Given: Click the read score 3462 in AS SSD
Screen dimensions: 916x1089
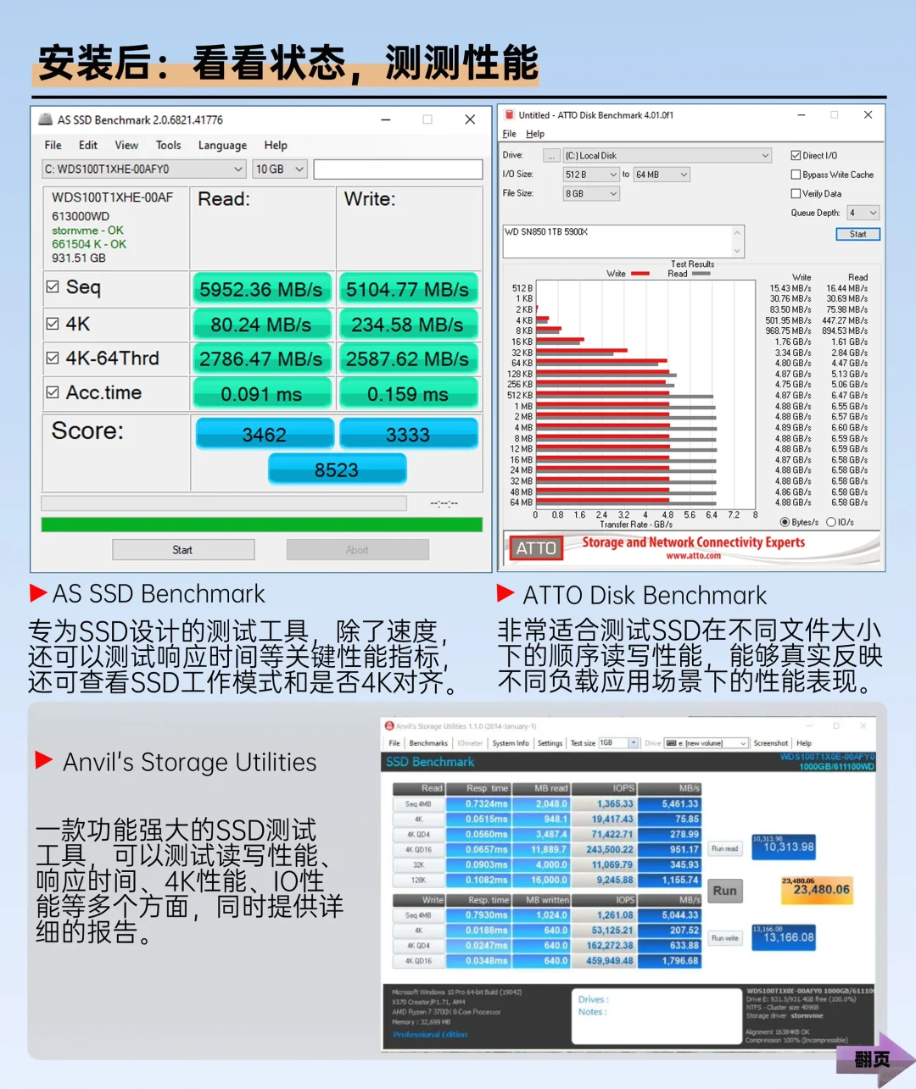Looking at the screenshot, I should point(265,434).
